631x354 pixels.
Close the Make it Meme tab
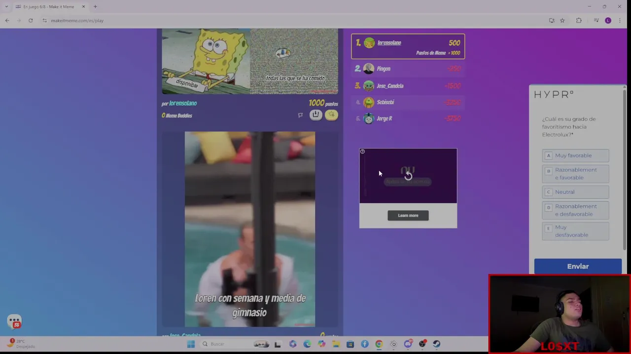tap(83, 6)
